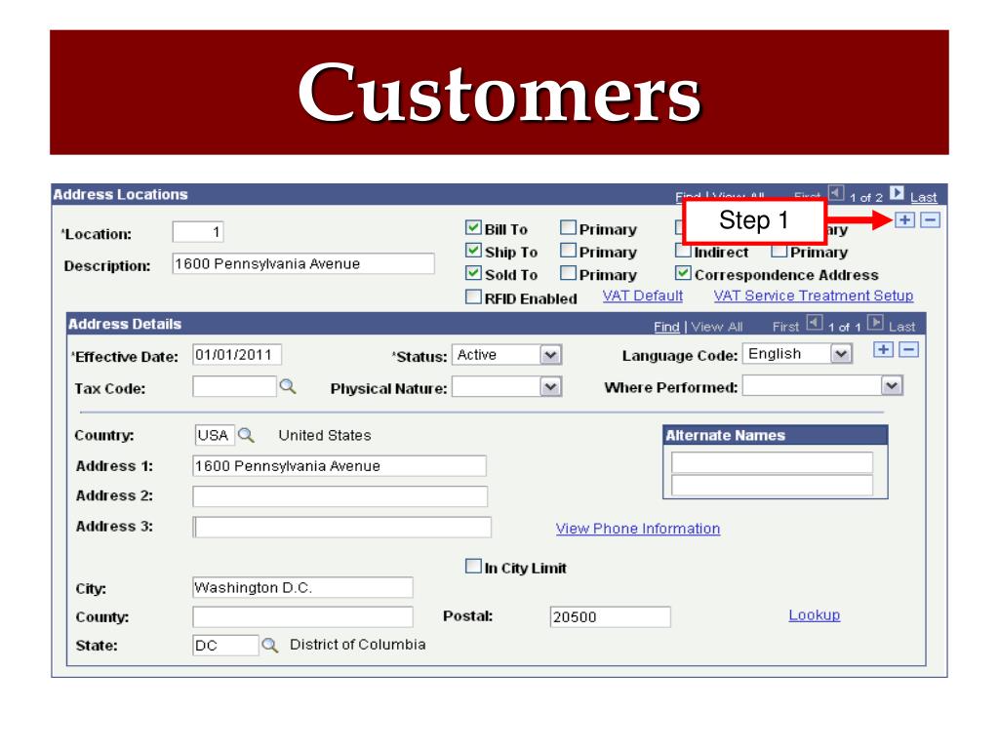
Task: Click the Address 2 field
Action: point(340,496)
